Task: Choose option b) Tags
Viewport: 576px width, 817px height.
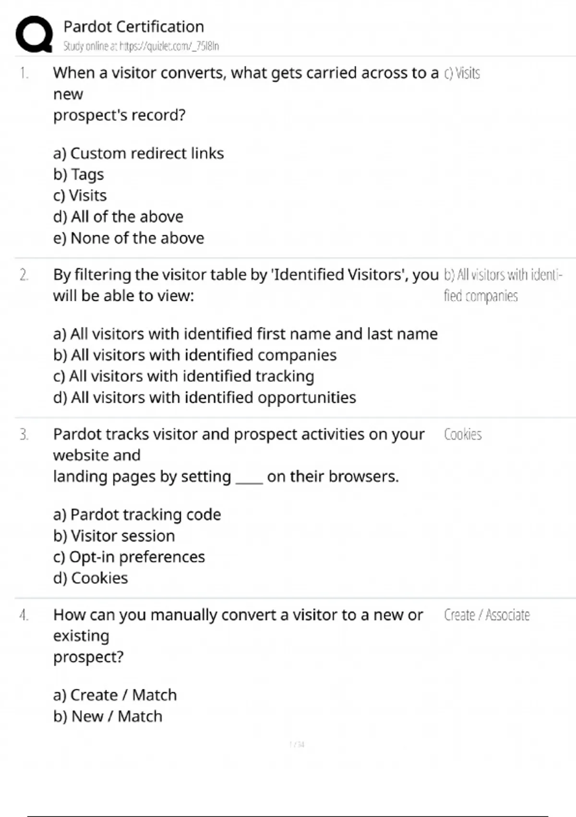Action: (78, 174)
